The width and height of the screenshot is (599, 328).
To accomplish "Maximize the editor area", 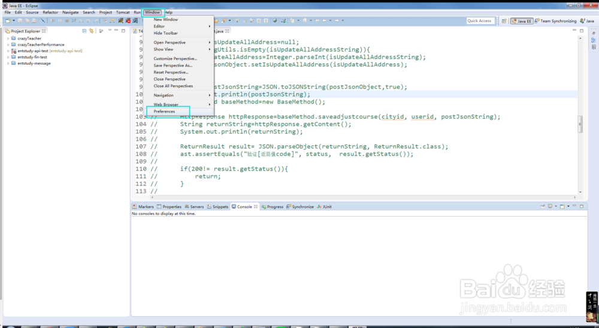I will point(582,31).
